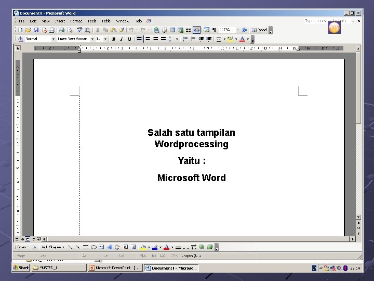Open the Insert menu
This screenshot has width=374, height=281.
(x=60, y=21)
